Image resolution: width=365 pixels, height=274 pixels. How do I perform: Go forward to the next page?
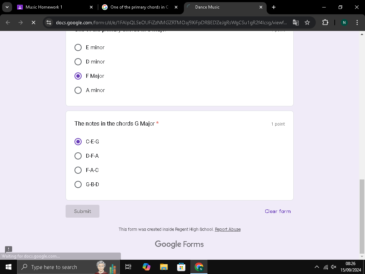click(20, 22)
